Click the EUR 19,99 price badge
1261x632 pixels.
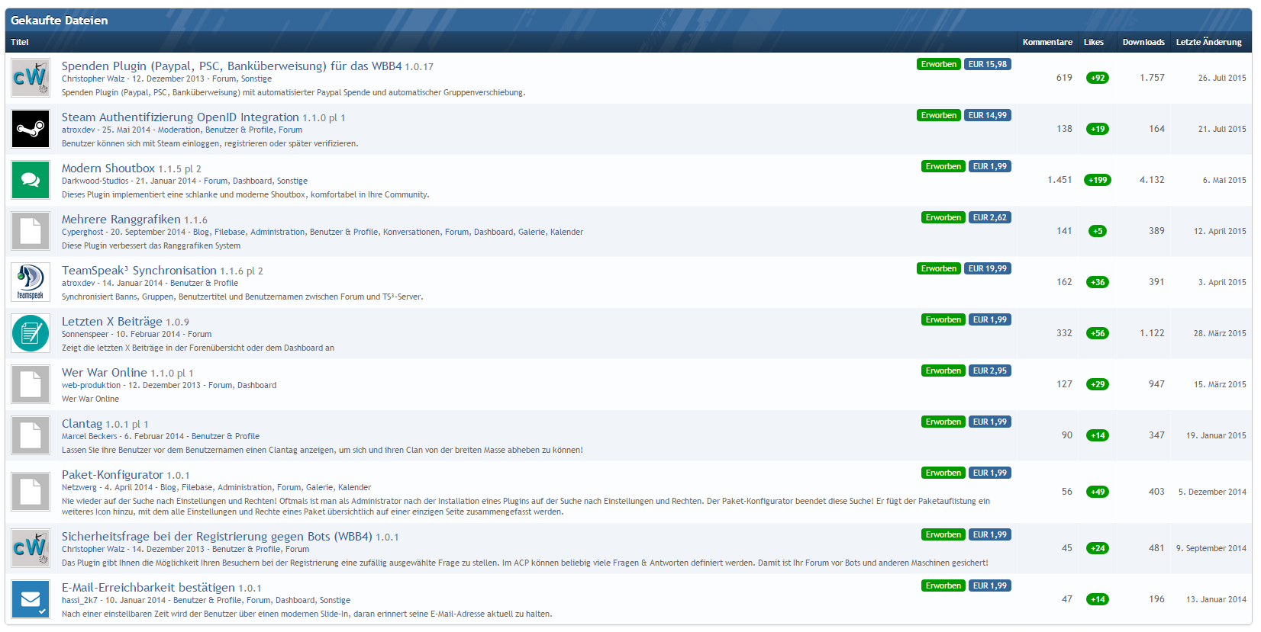(x=988, y=268)
